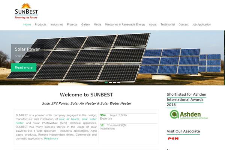Select the first green slide indicator
Viewport: 225px width, 150px height.
pos(106,82)
